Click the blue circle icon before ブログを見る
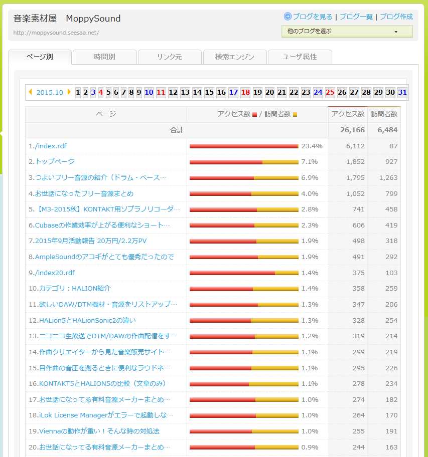This screenshot has width=428, height=457. (x=288, y=16)
